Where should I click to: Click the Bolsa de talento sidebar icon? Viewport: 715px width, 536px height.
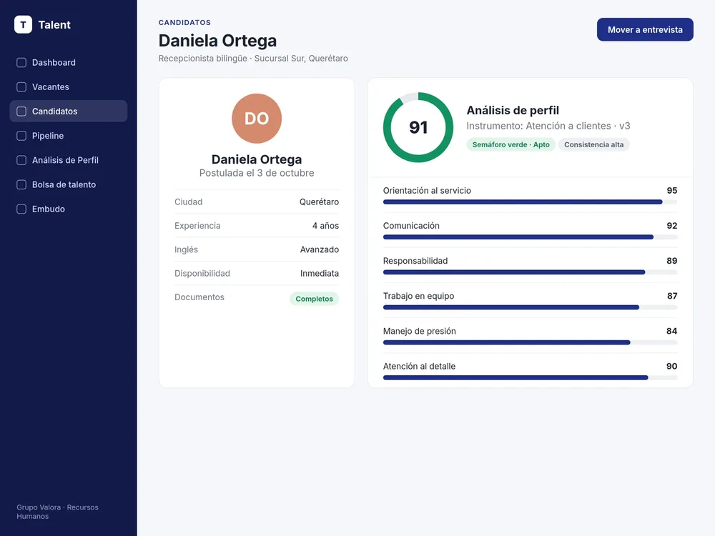click(x=21, y=184)
